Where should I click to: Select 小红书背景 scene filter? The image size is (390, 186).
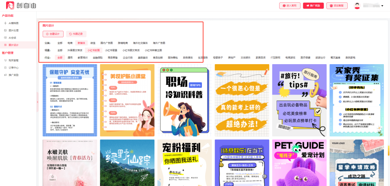click(111, 50)
